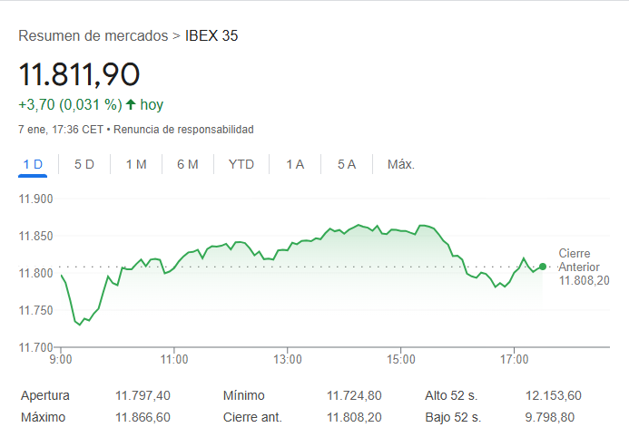
Task: Click the 11.811,90 current price
Action: pos(79,73)
